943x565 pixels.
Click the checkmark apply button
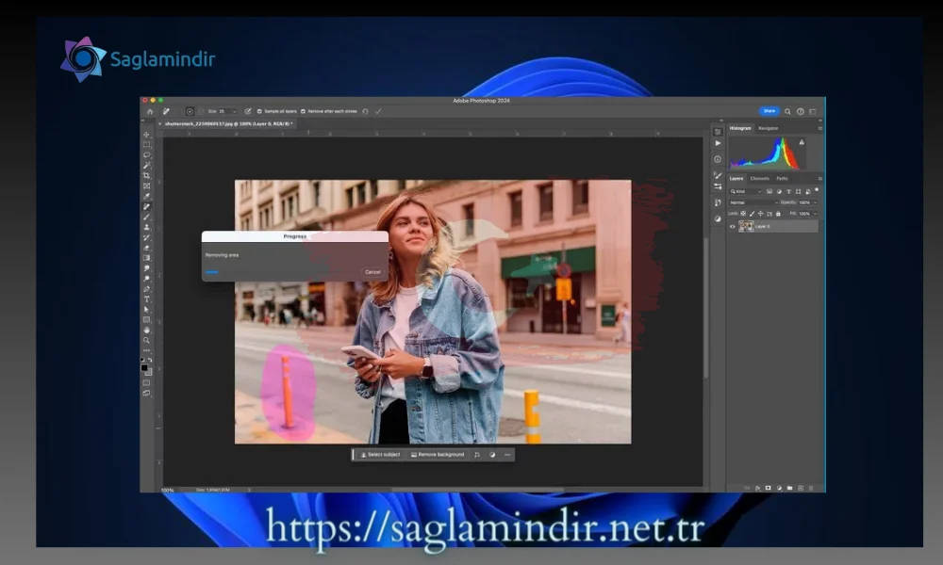[x=378, y=111]
